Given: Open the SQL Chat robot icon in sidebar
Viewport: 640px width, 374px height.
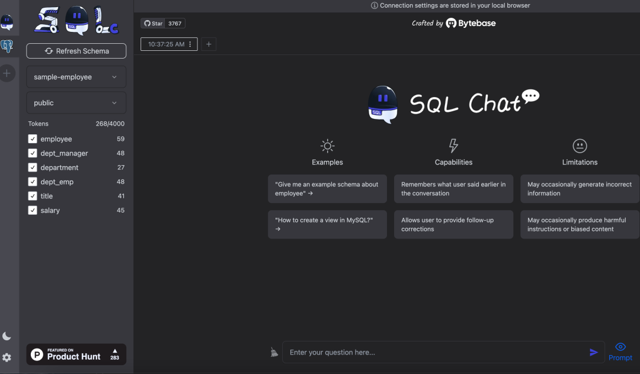Looking at the screenshot, I should pos(7,22).
